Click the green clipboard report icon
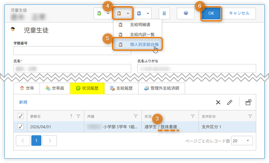This screenshot has width=269, height=163. [x=99, y=13]
